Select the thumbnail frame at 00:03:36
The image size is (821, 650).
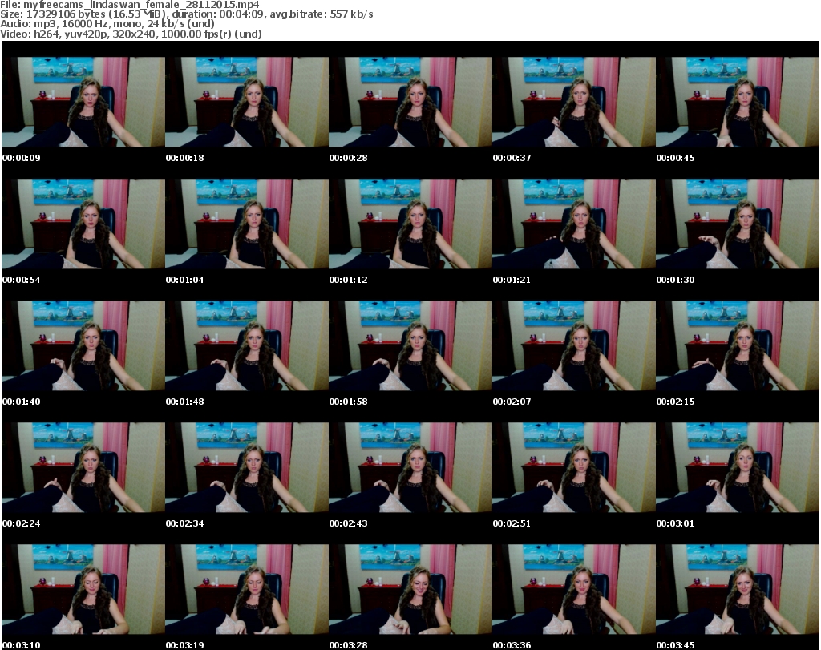pyautogui.click(x=574, y=589)
